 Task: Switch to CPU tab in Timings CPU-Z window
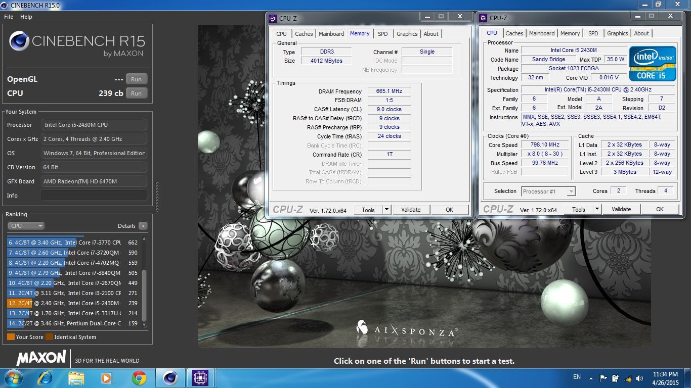pyautogui.click(x=281, y=34)
